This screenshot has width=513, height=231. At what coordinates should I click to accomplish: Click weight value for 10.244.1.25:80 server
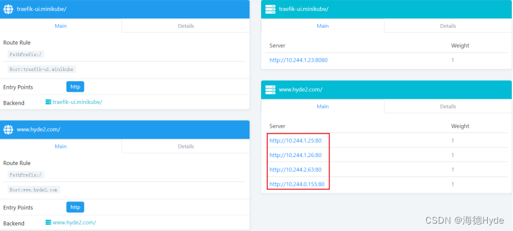pyautogui.click(x=453, y=140)
